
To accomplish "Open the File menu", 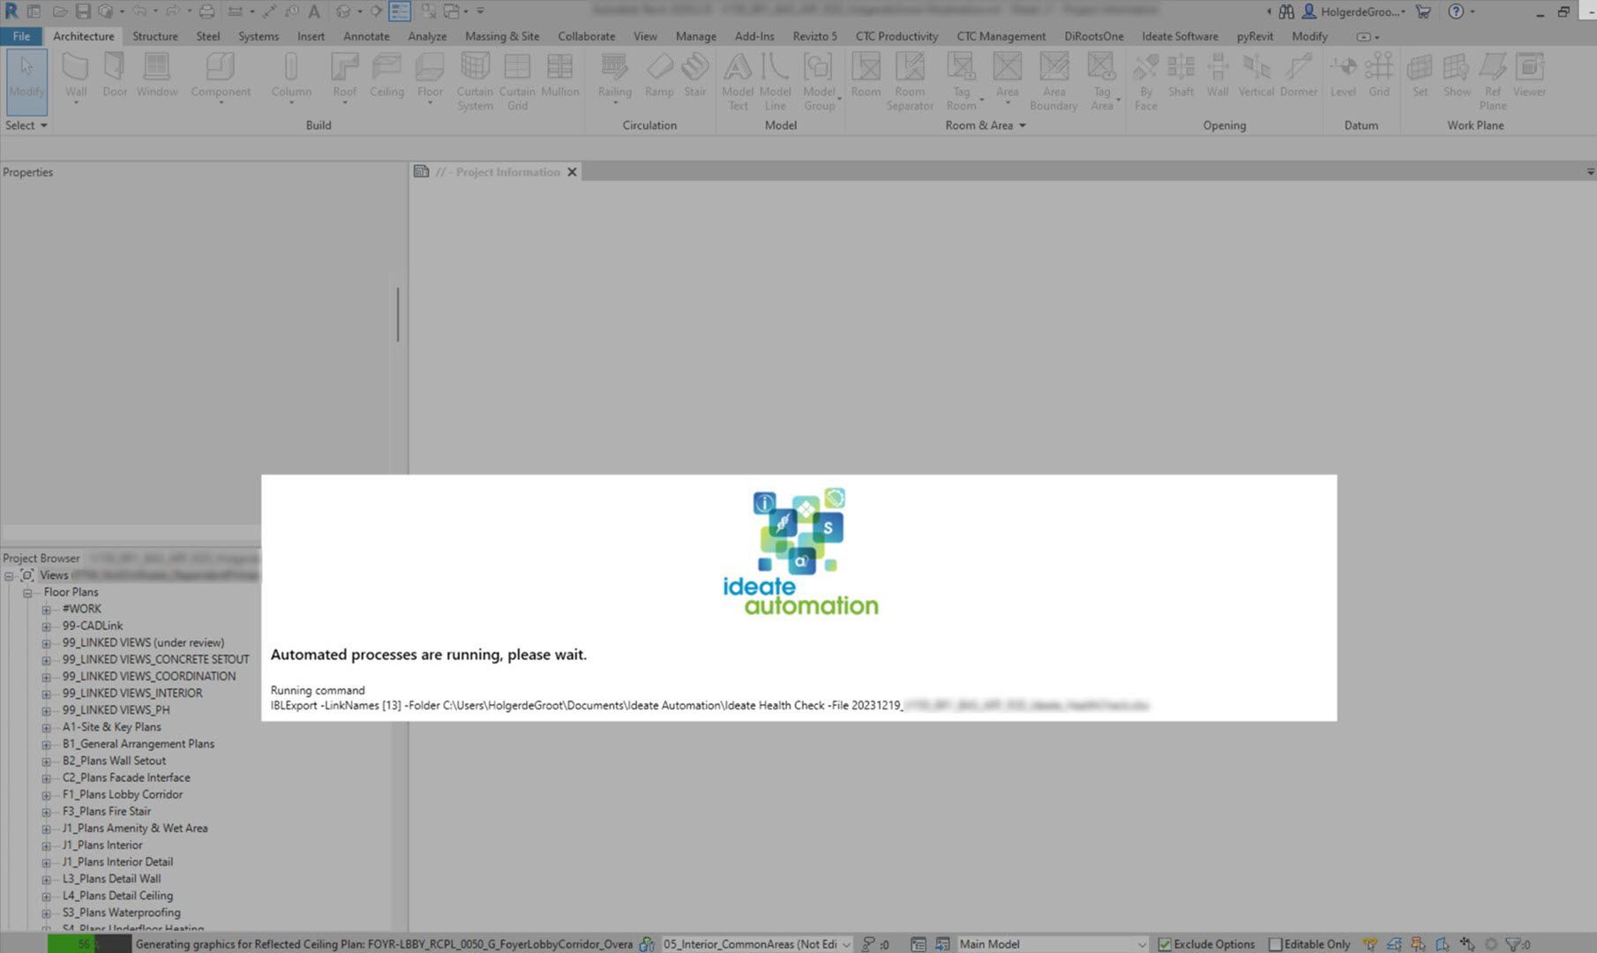I will [21, 36].
